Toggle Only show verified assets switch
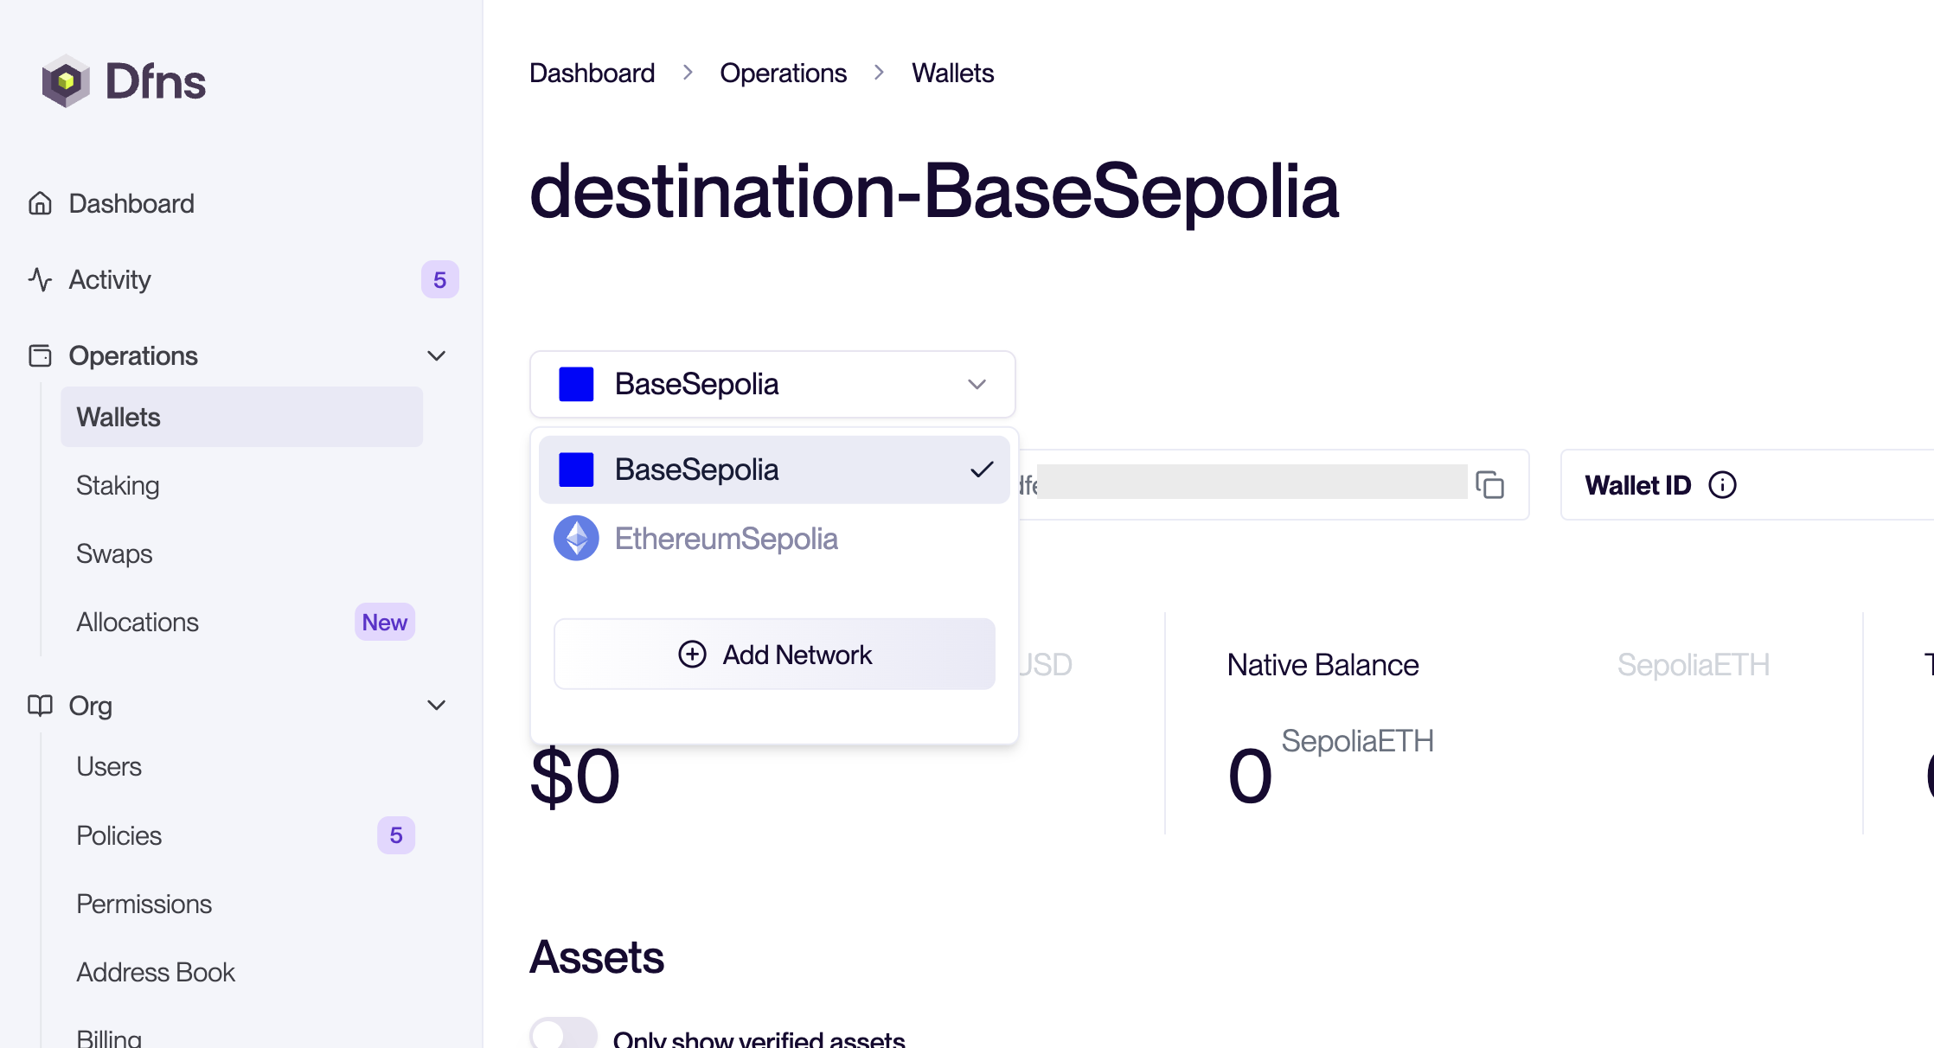 coord(563,1034)
